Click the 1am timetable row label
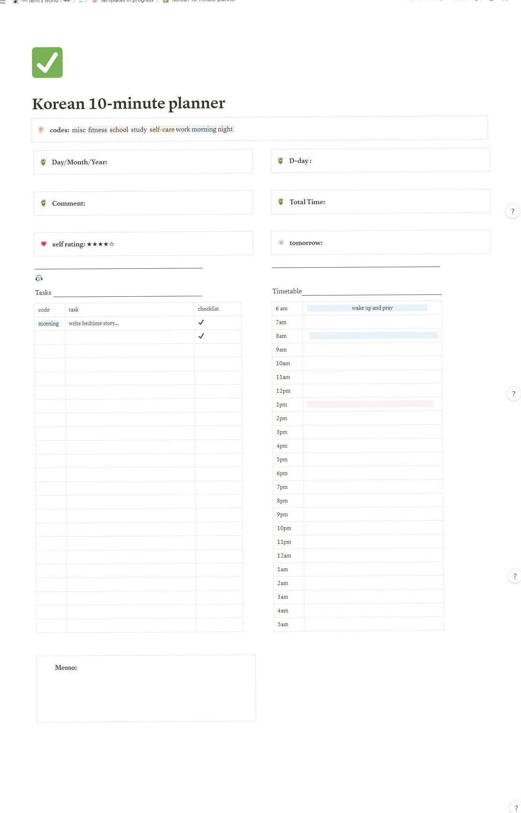 (x=282, y=569)
